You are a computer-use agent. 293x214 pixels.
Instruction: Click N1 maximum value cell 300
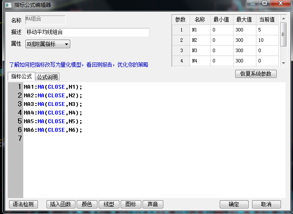(245, 30)
